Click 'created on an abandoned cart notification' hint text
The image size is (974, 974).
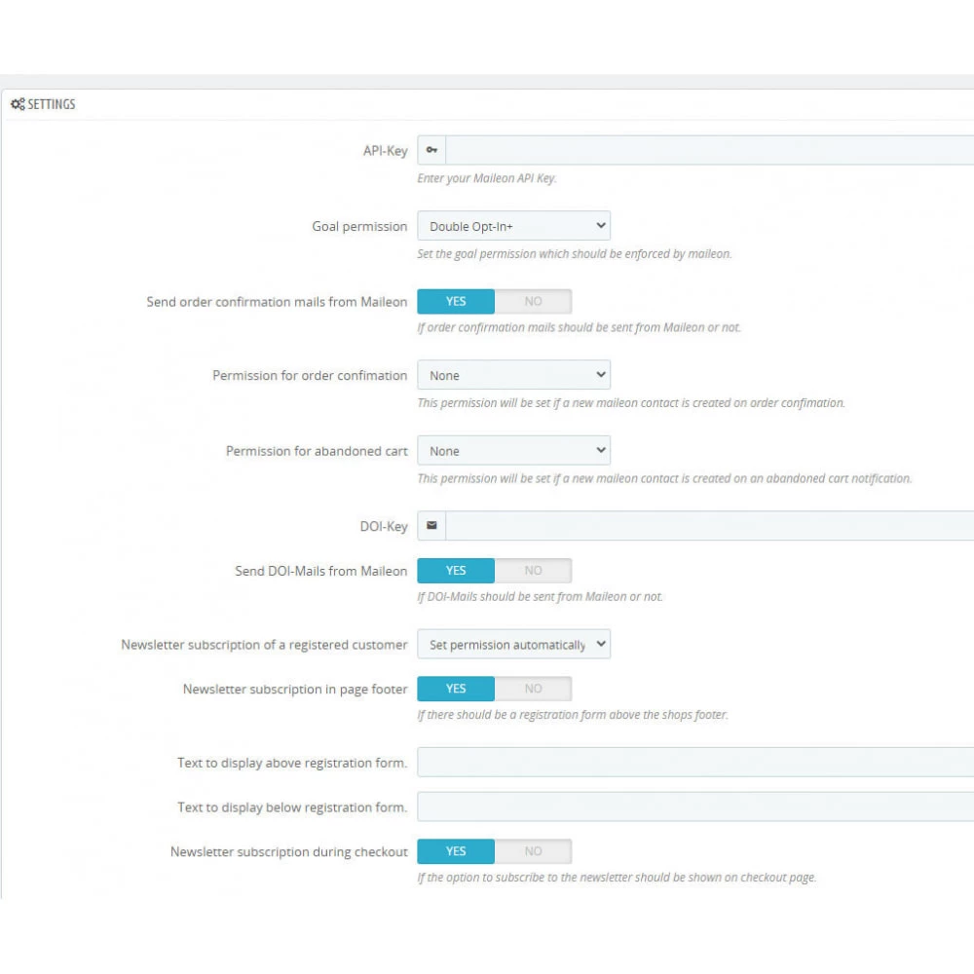click(804, 478)
